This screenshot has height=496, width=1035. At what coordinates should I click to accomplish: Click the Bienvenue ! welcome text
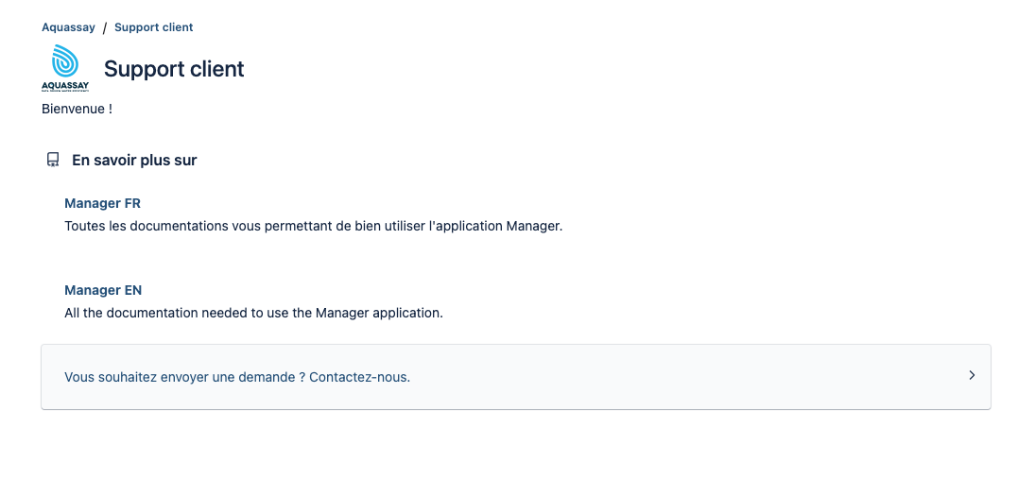(78, 110)
